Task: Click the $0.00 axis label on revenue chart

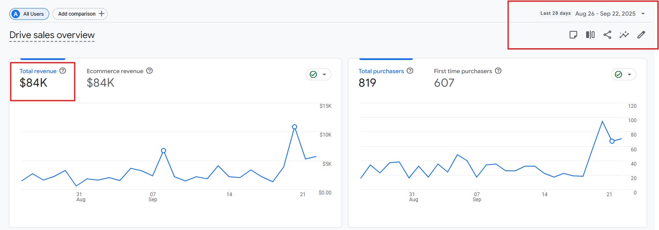Action: (x=325, y=192)
